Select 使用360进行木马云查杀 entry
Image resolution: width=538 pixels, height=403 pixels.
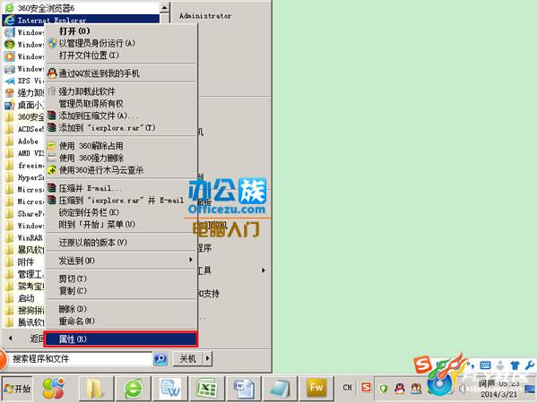120,169
